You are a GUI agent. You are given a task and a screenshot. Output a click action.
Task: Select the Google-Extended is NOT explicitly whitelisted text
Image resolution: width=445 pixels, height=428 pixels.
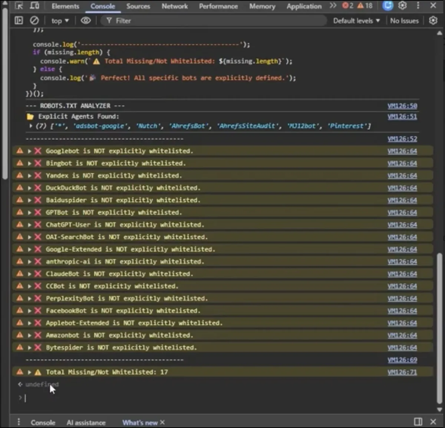click(130, 249)
